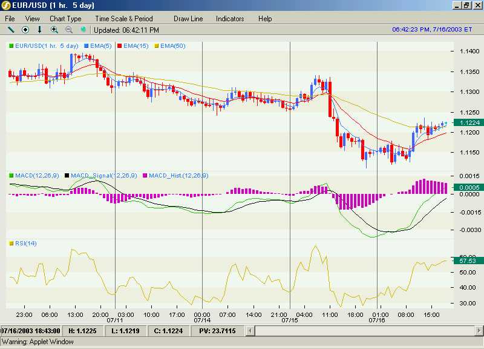The height and width of the screenshot is (349, 484).
Task: Zoom out with the minus magnifier
Action: (69, 30)
